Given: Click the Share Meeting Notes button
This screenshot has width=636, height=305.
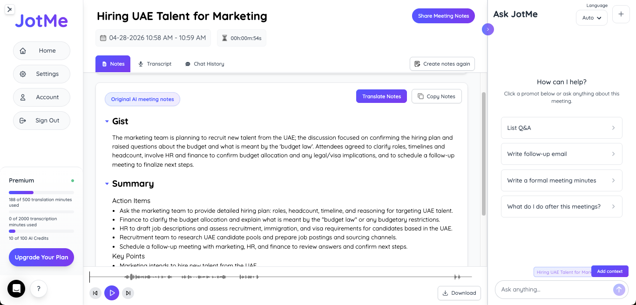Looking at the screenshot, I should coord(443,16).
